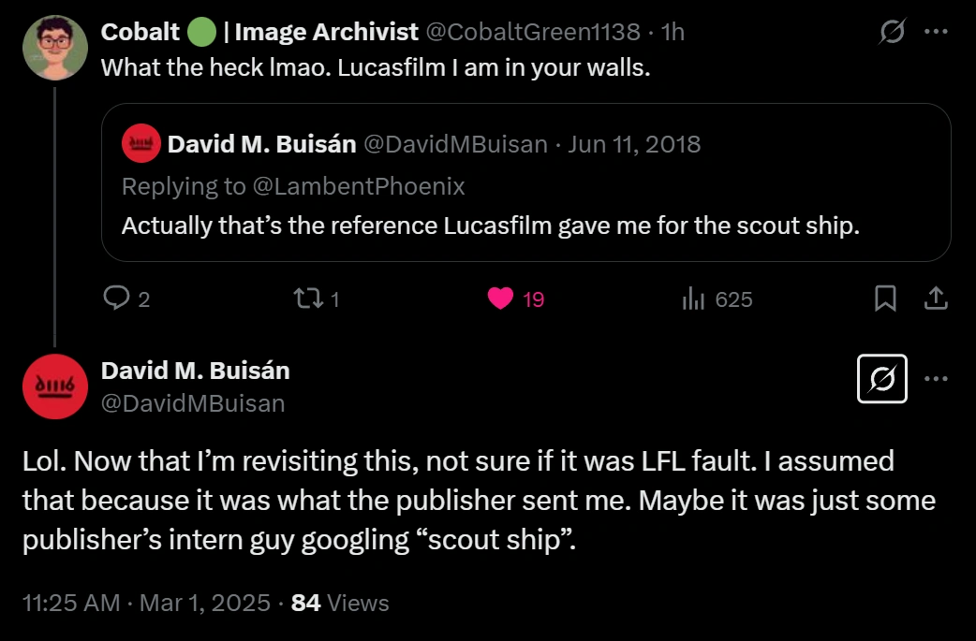Open the more options menu on David's reply
Viewport: 976px width, 641px height.
936,379
